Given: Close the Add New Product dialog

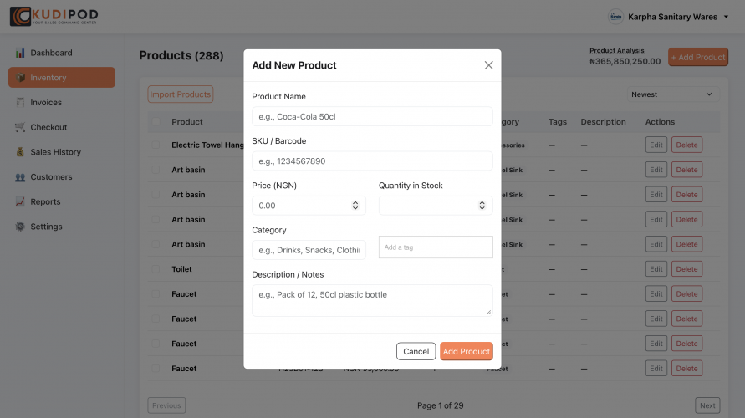Looking at the screenshot, I should click(x=488, y=65).
